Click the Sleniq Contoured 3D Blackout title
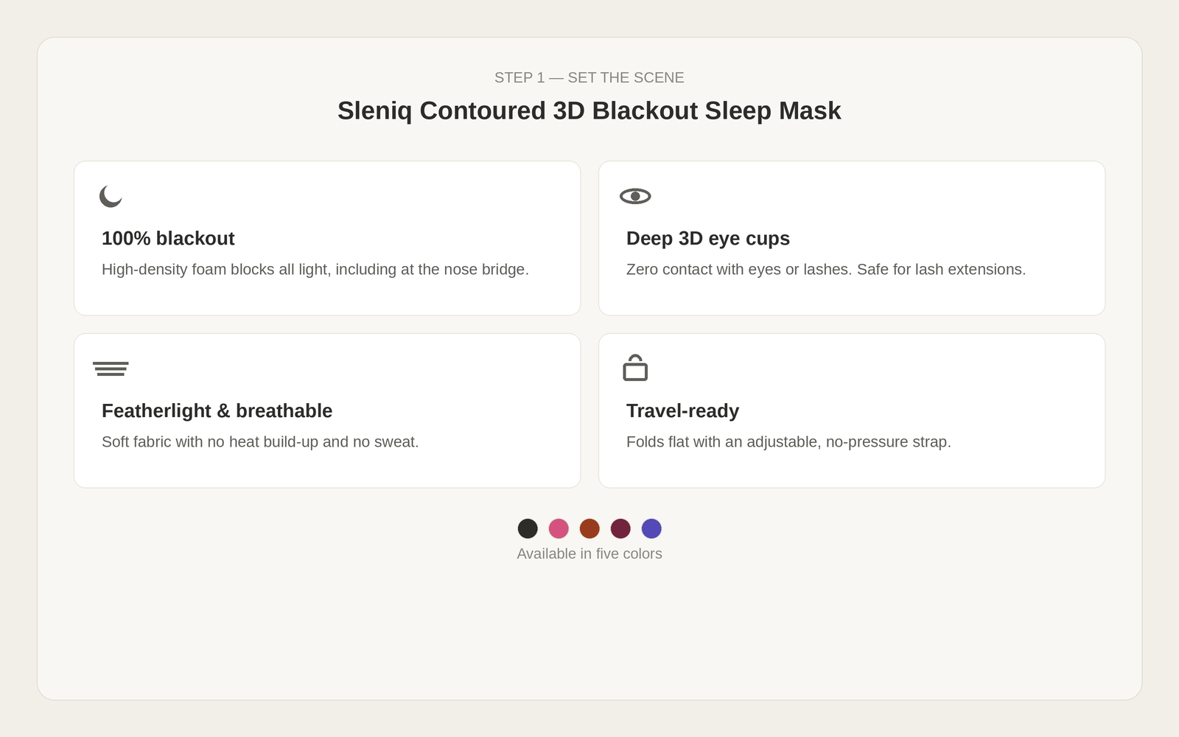The height and width of the screenshot is (737, 1179). coord(589,111)
